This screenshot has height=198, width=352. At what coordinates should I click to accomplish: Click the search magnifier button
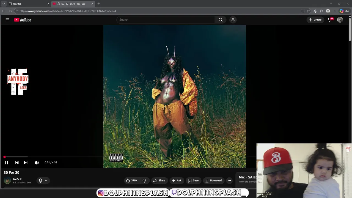coord(221,20)
